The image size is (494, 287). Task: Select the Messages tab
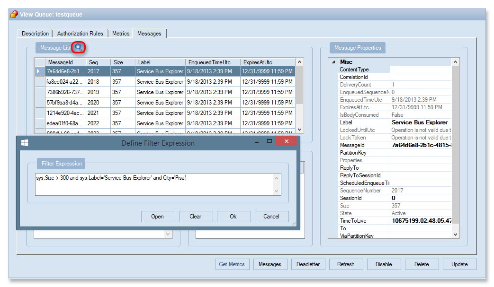tap(149, 33)
